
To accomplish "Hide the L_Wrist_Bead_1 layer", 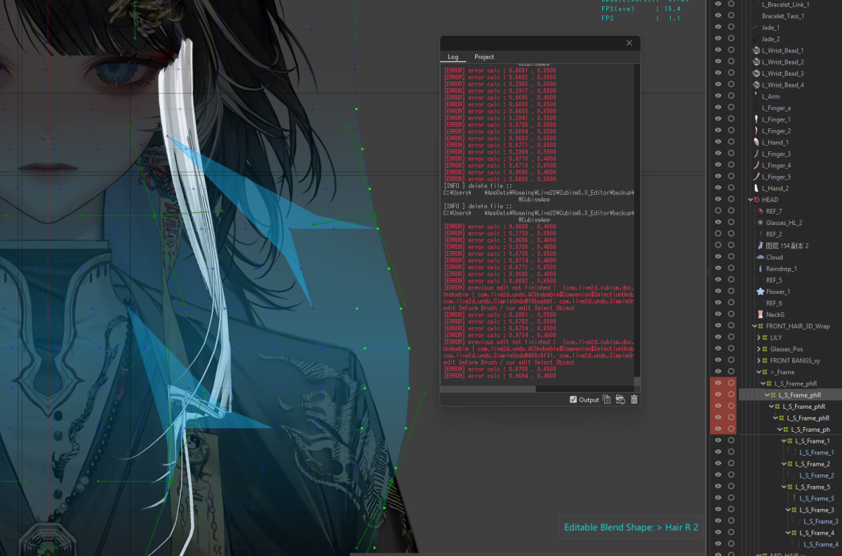I will point(718,50).
